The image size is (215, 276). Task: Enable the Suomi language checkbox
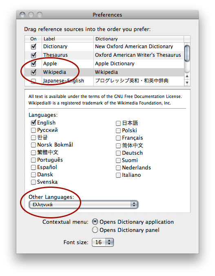[x=118, y=160]
